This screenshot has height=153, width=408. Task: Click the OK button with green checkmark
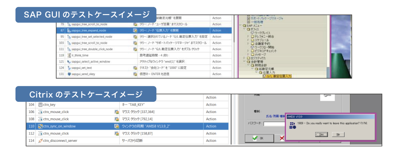pyautogui.click(x=259, y=138)
